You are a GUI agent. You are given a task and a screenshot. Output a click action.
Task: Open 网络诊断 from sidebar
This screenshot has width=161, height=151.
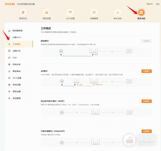(x=17, y=64)
